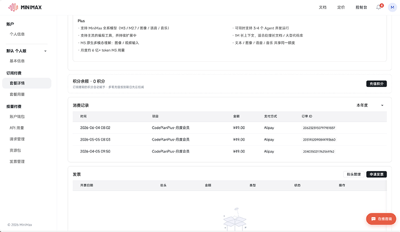Select the 2026-04-05 09:50 timestamp
This screenshot has height=232, width=400.
pos(95,152)
